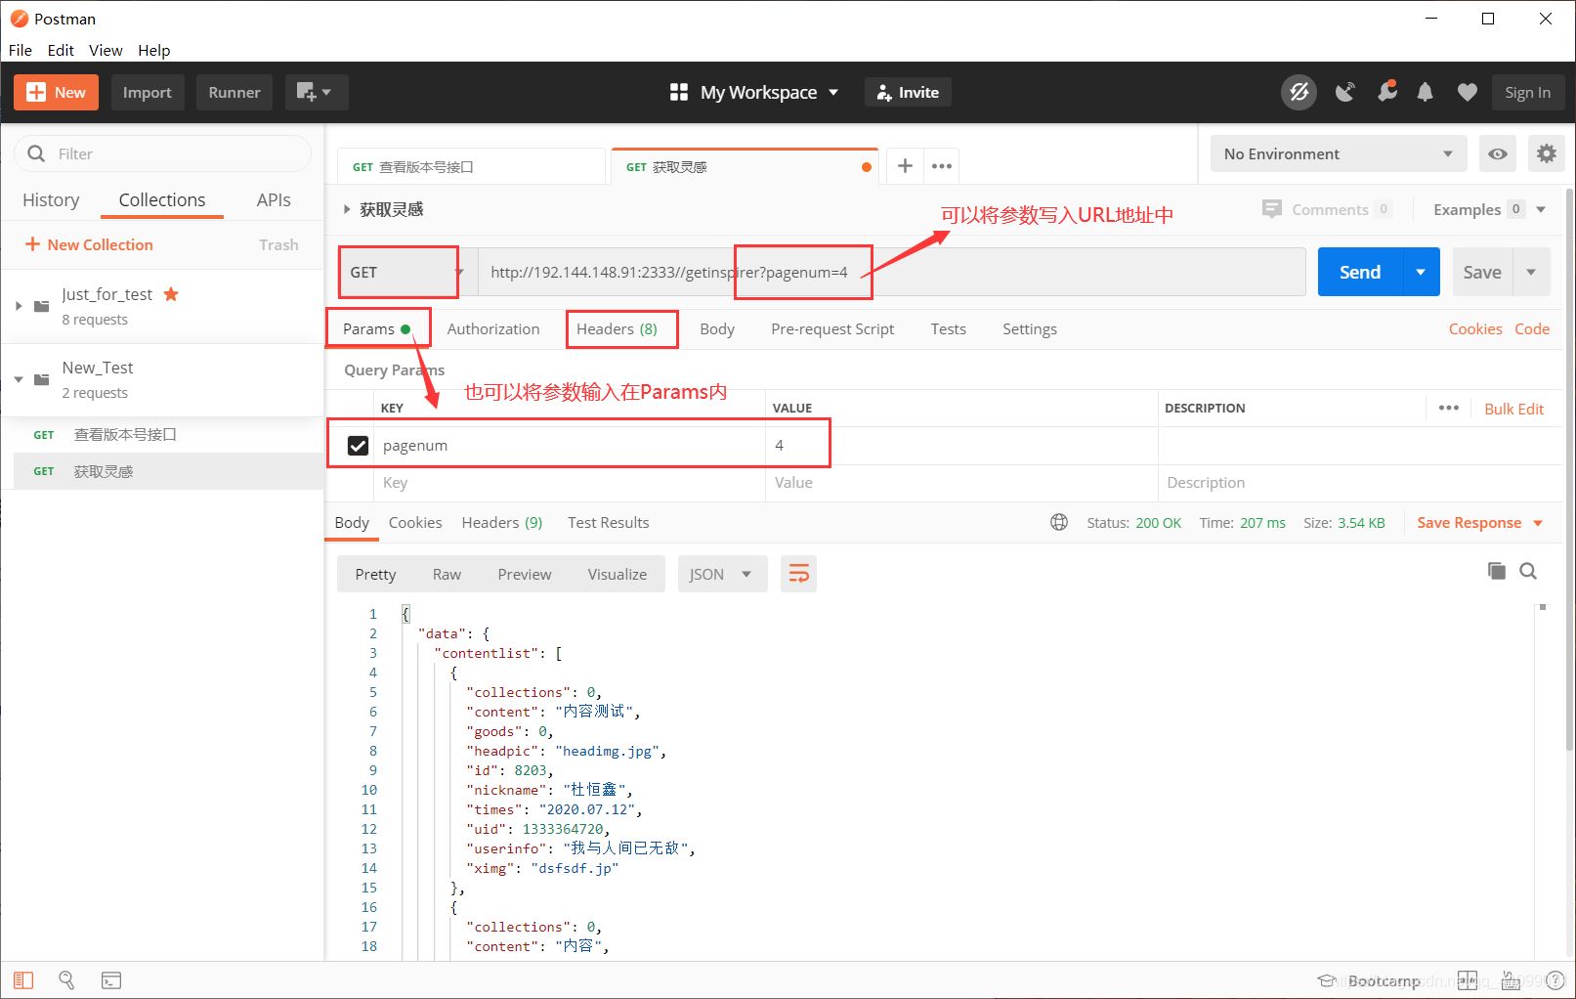The height and width of the screenshot is (999, 1576).
Task: Switch response view to Raw
Action: 447,574
